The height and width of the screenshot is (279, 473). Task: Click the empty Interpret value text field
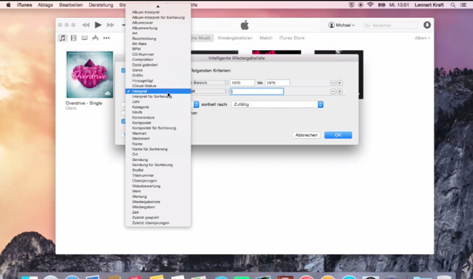tap(257, 92)
